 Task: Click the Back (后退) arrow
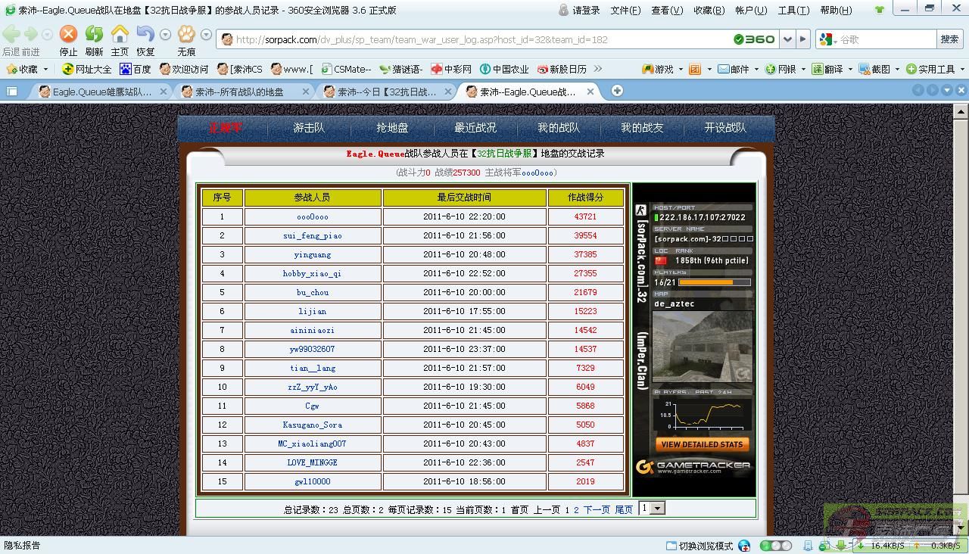click(x=11, y=35)
